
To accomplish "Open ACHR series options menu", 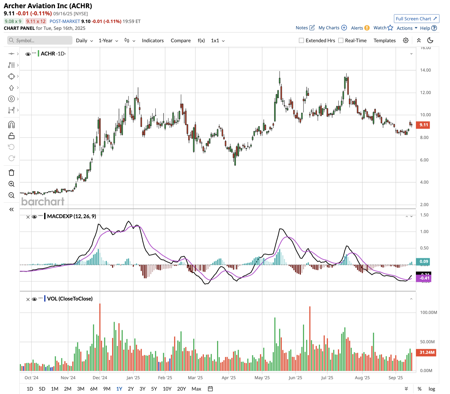I will coord(34,53).
